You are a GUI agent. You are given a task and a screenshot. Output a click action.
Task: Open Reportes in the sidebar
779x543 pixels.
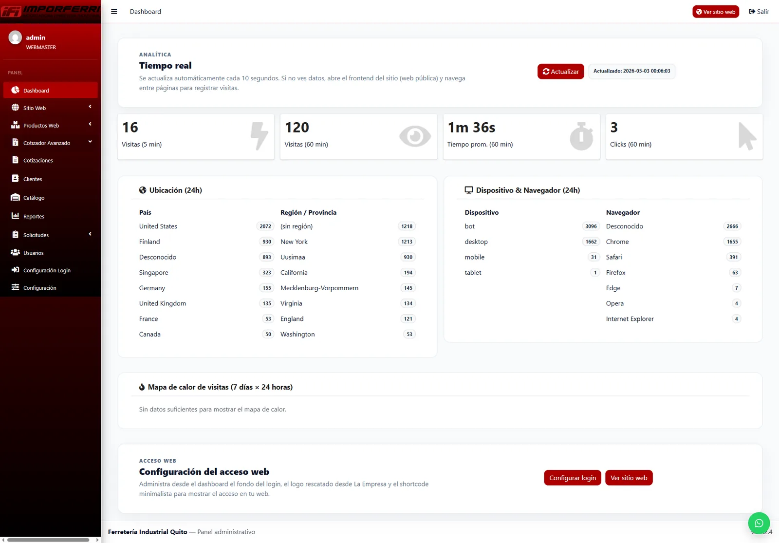[x=51, y=216]
